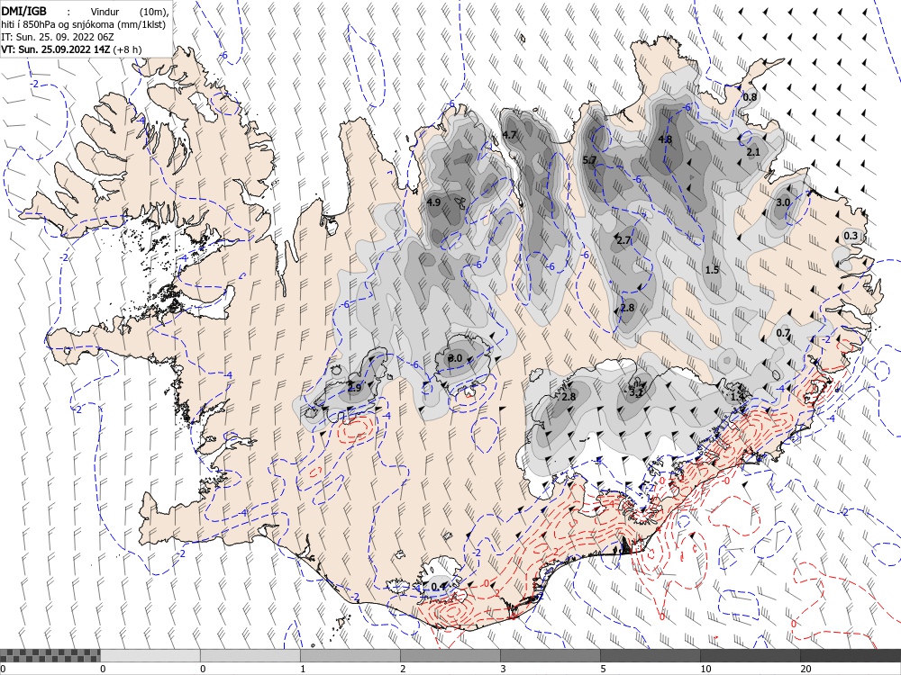901x675 pixels.
Task: Click the legend scale label '1'
Action: (x=303, y=669)
